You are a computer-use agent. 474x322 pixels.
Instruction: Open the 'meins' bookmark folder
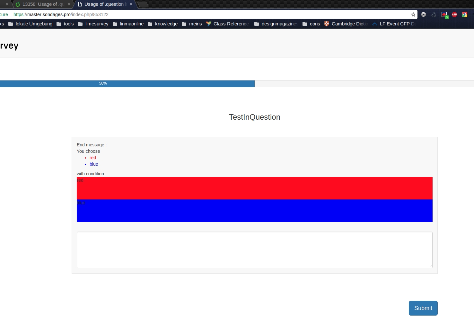click(192, 24)
